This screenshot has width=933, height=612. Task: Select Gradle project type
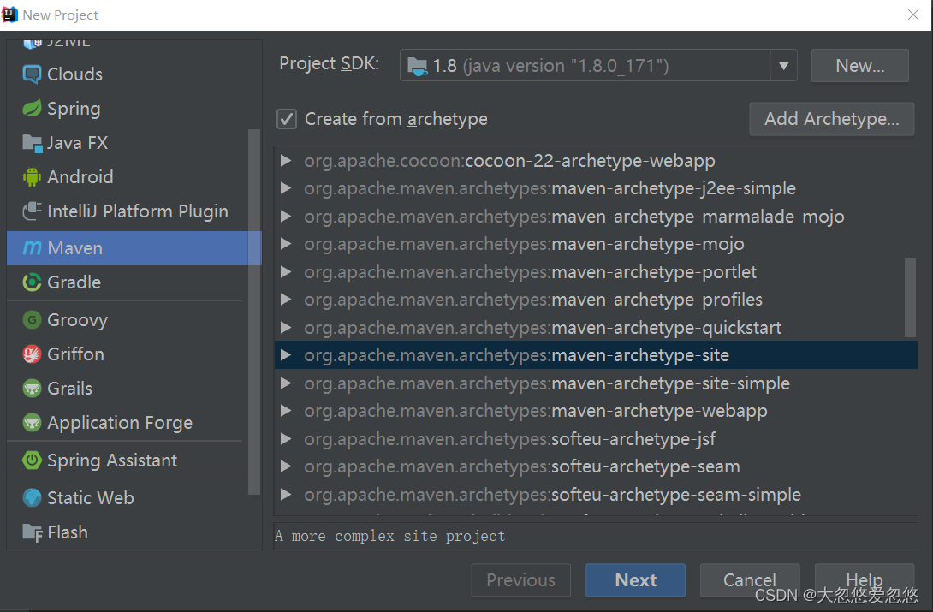[x=128, y=282]
